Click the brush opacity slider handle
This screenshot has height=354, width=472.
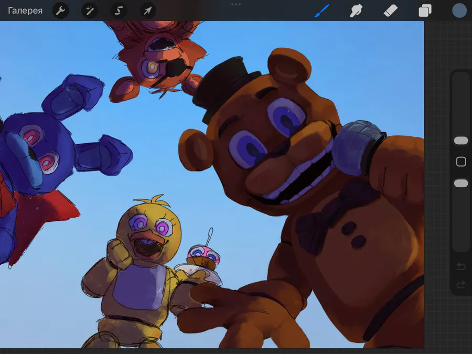click(461, 184)
